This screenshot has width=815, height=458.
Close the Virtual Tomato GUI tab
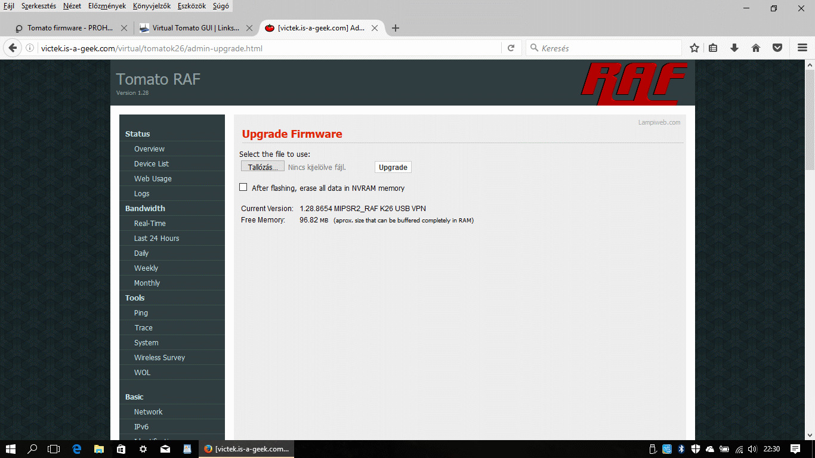coord(249,28)
